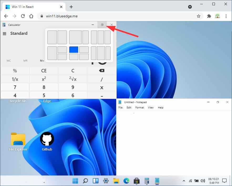The height and width of the screenshot is (186, 232).
Task: Click the Edge browser taskbar icon
Action: (126, 181)
